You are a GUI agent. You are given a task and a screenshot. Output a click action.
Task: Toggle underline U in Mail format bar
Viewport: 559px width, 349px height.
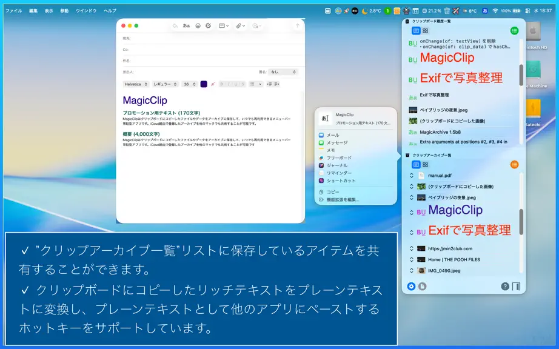(236, 84)
